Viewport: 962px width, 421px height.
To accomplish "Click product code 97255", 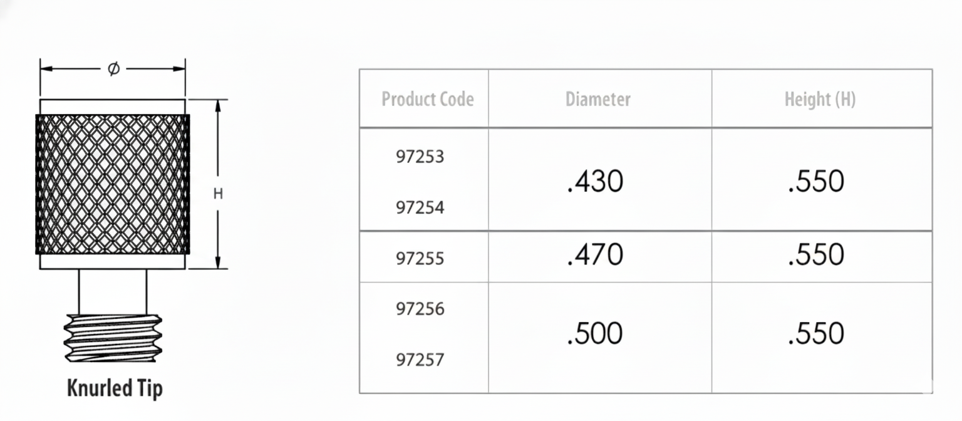I will click(x=420, y=258).
